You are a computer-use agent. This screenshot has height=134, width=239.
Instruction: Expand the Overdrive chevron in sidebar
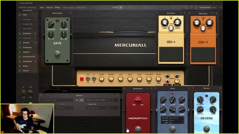(x=35, y=33)
